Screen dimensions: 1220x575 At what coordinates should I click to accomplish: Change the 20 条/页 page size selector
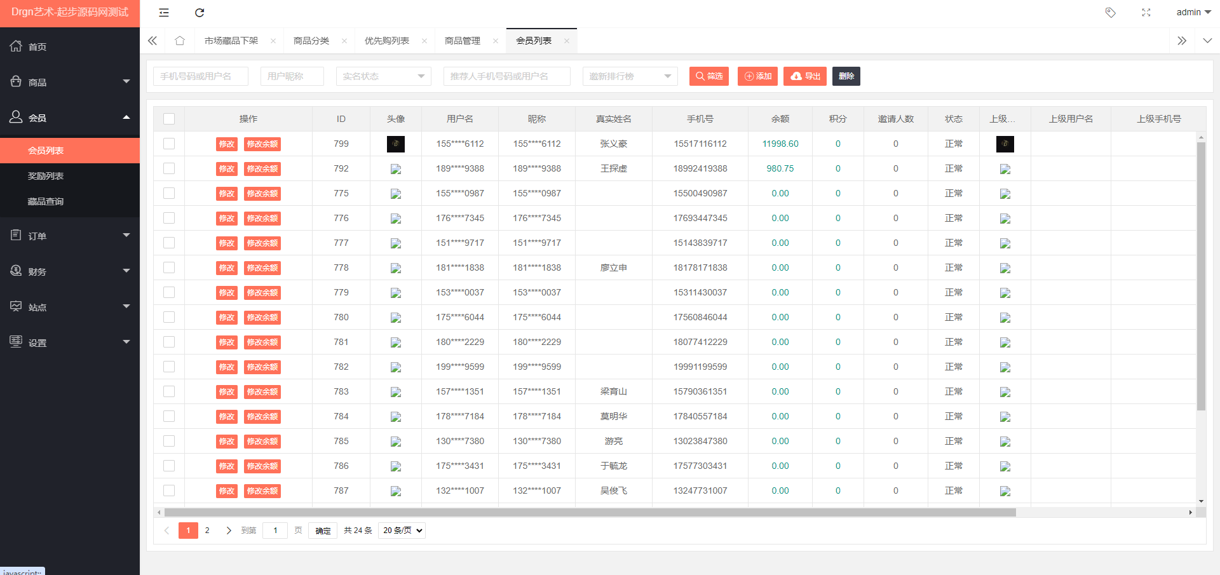click(x=402, y=531)
